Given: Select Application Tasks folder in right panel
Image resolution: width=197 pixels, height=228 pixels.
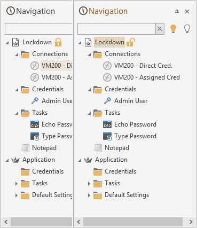Looking at the screenshot, I should pyautogui.click(x=112, y=183).
